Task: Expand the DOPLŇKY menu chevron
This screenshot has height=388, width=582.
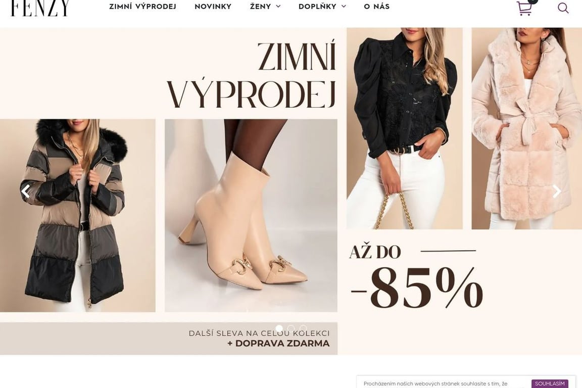Action: coord(344,6)
